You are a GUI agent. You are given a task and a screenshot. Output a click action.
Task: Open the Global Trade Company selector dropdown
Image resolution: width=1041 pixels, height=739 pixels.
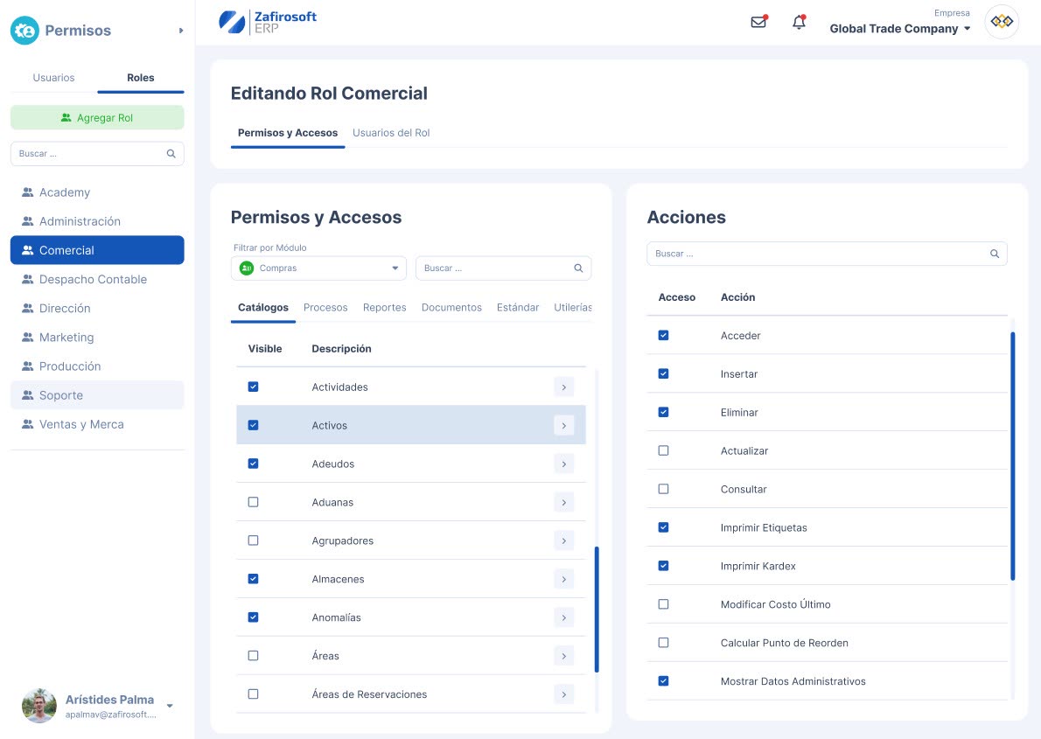pyautogui.click(x=899, y=29)
